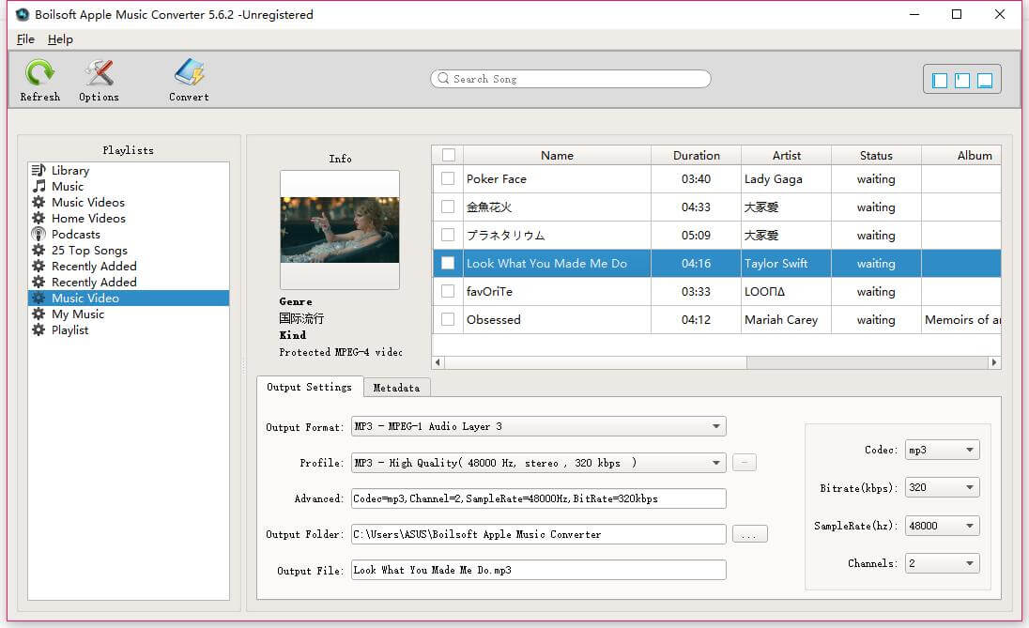Select the third layout view icon
Image resolution: width=1029 pixels, height=628 pixels.
tap(984, 80)
